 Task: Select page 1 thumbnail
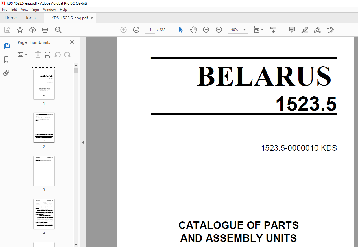coord(44,84)
